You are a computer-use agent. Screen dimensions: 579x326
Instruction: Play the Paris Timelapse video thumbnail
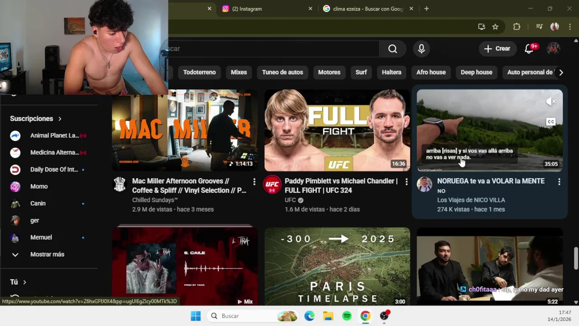pyautogui.click(x=337, y=267)
